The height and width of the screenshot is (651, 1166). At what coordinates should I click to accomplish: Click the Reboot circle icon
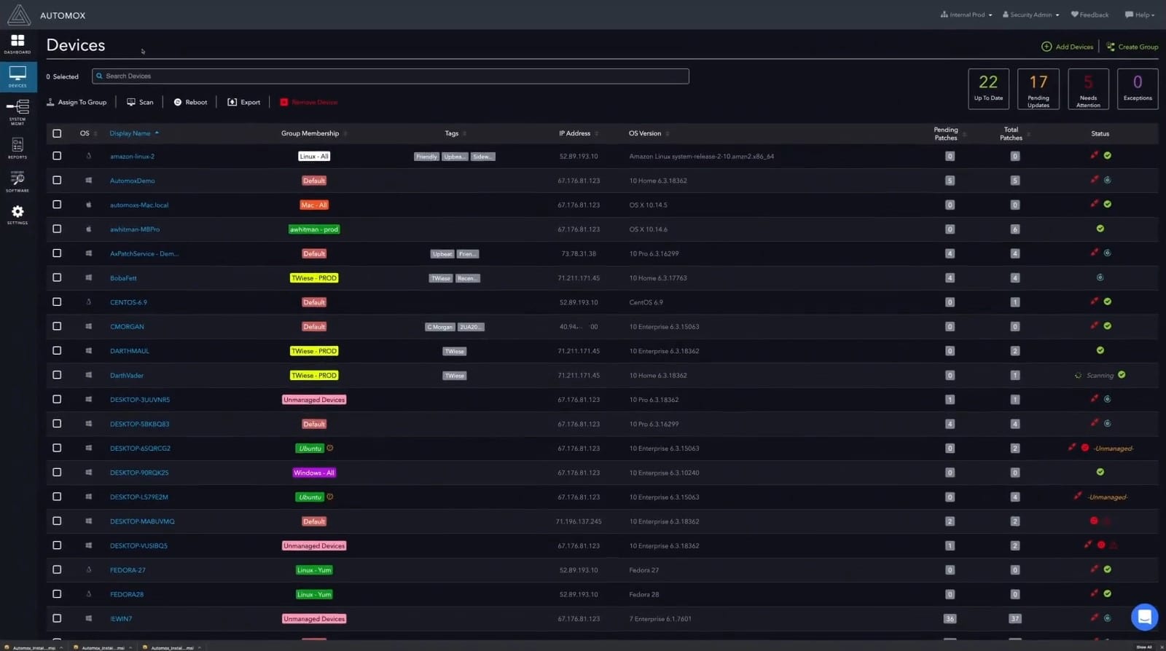coord(178,102)
